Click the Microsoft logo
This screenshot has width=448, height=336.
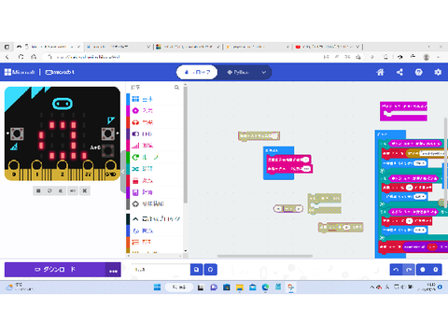(20, 72)
